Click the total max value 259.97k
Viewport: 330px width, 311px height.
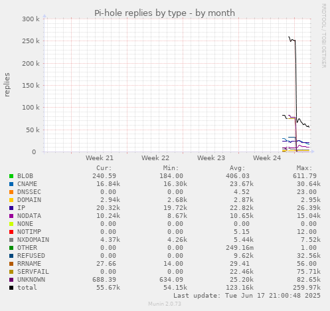pos(307,288)
